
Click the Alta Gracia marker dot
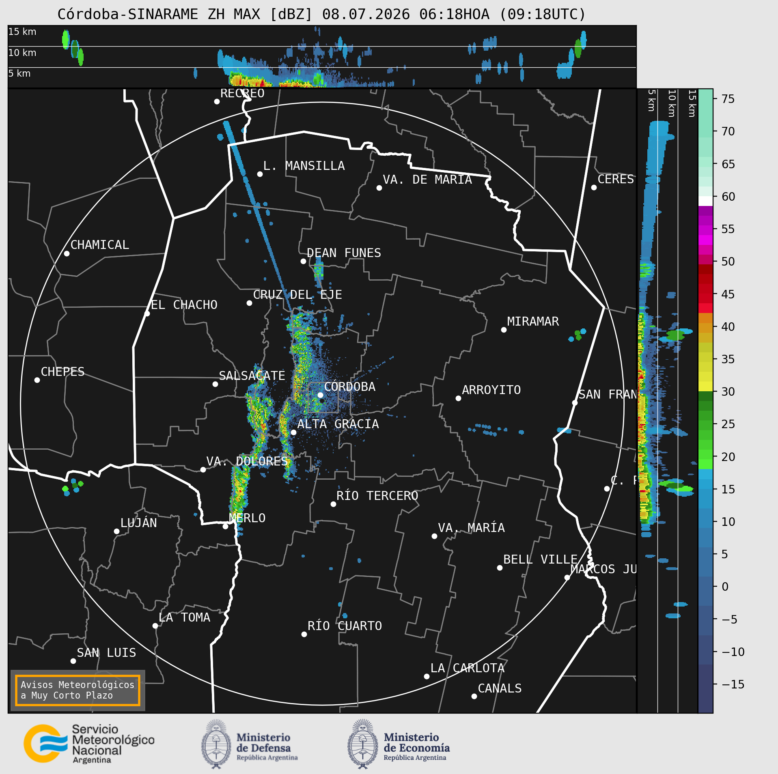(293, 432)
